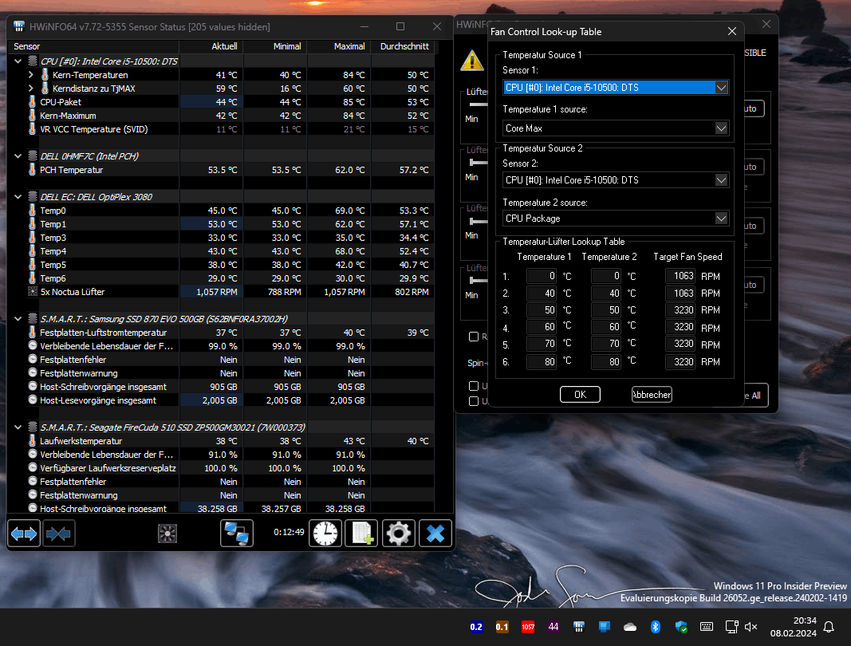Close Fan Control Look-up Table dialog
851x646 pixels.
731,31
